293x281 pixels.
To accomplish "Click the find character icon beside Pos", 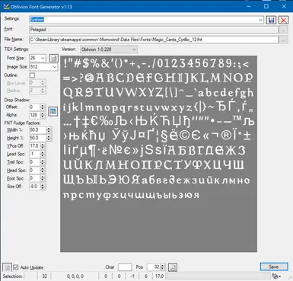I will (x=173, y=267).
